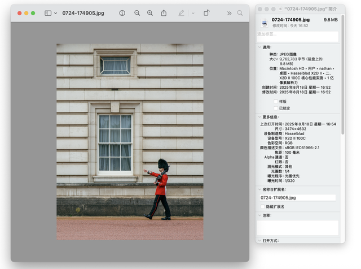Click the device maker value Hasselblad
This screenshot has height=269, width=361.
click(294, 133)
